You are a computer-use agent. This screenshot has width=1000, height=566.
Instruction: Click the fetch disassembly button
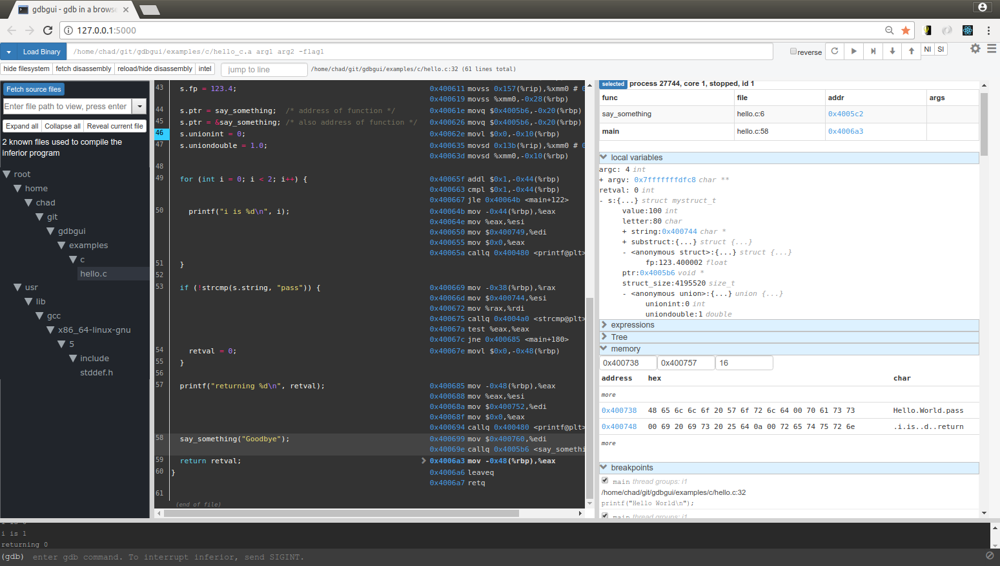tap(83, 69)
